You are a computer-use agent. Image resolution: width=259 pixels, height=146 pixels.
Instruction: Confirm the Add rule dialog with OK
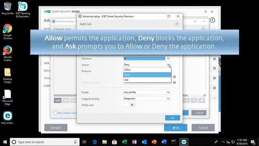[172, 118]
